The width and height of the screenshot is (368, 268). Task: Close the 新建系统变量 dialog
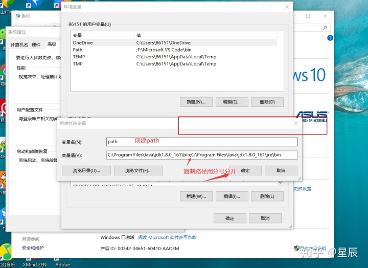tap(296, 123)
